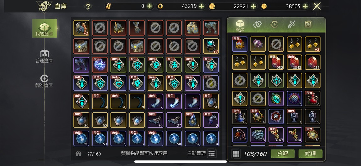Select 我的倉庫 warehouse tab
The height and width of the screenshot is (166, 361).
point(45,28)
